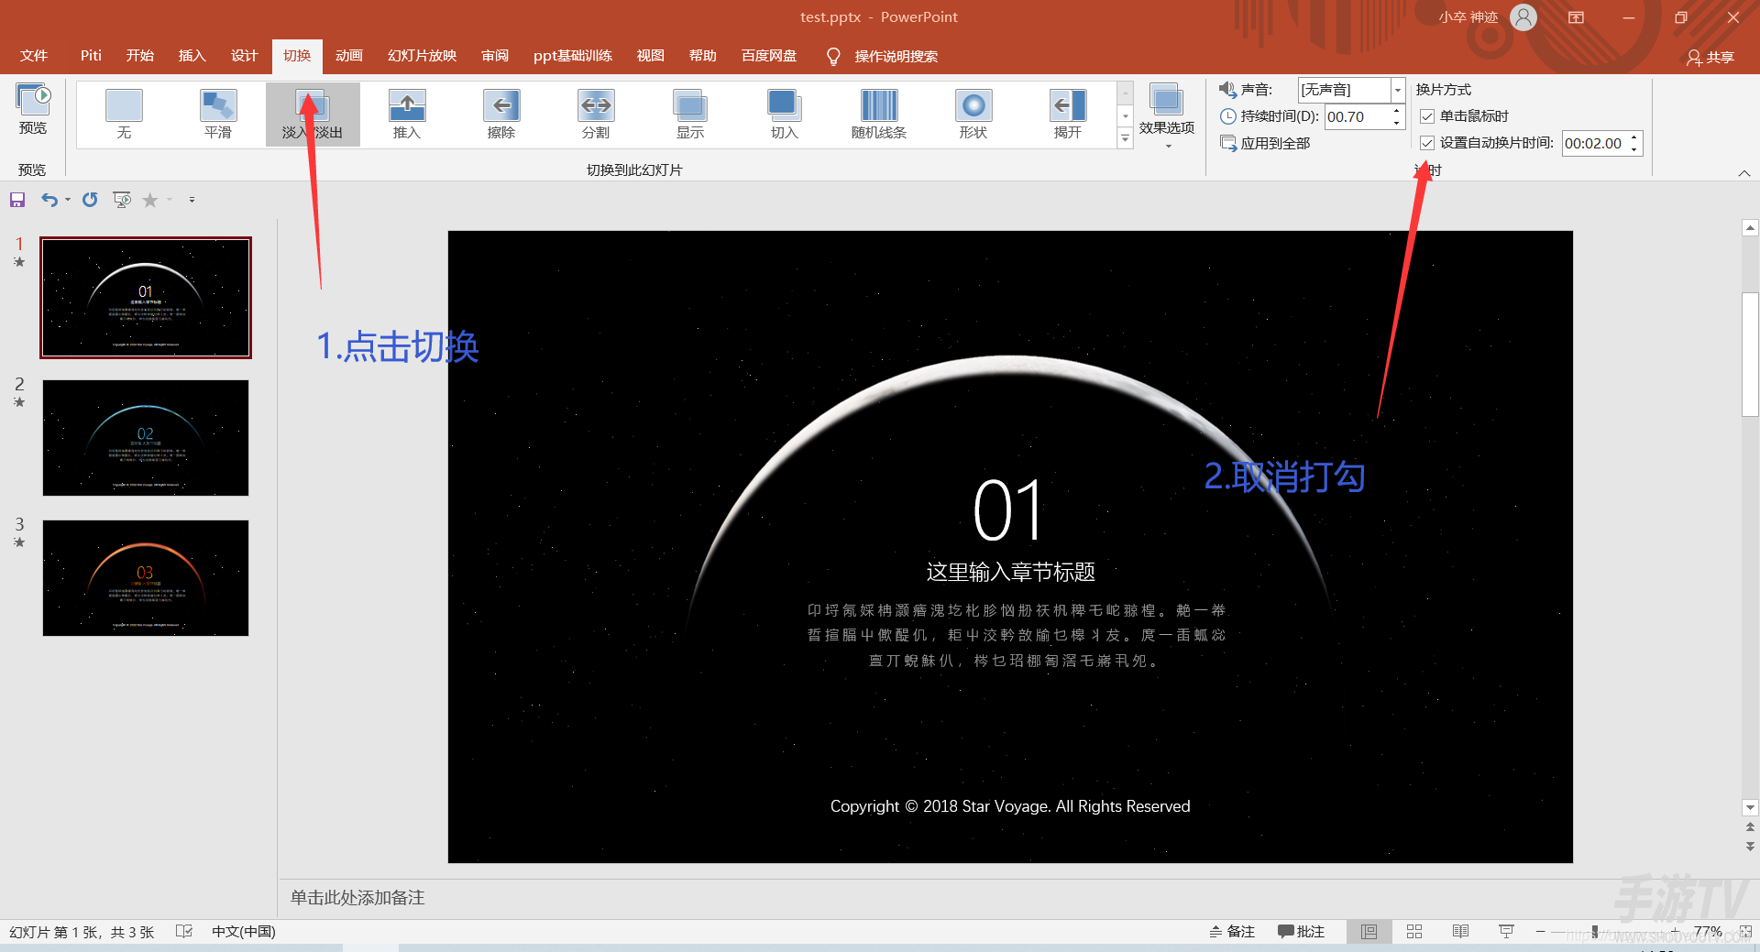
Task: Click the zoom slider handle
Action: (1595, 931)
